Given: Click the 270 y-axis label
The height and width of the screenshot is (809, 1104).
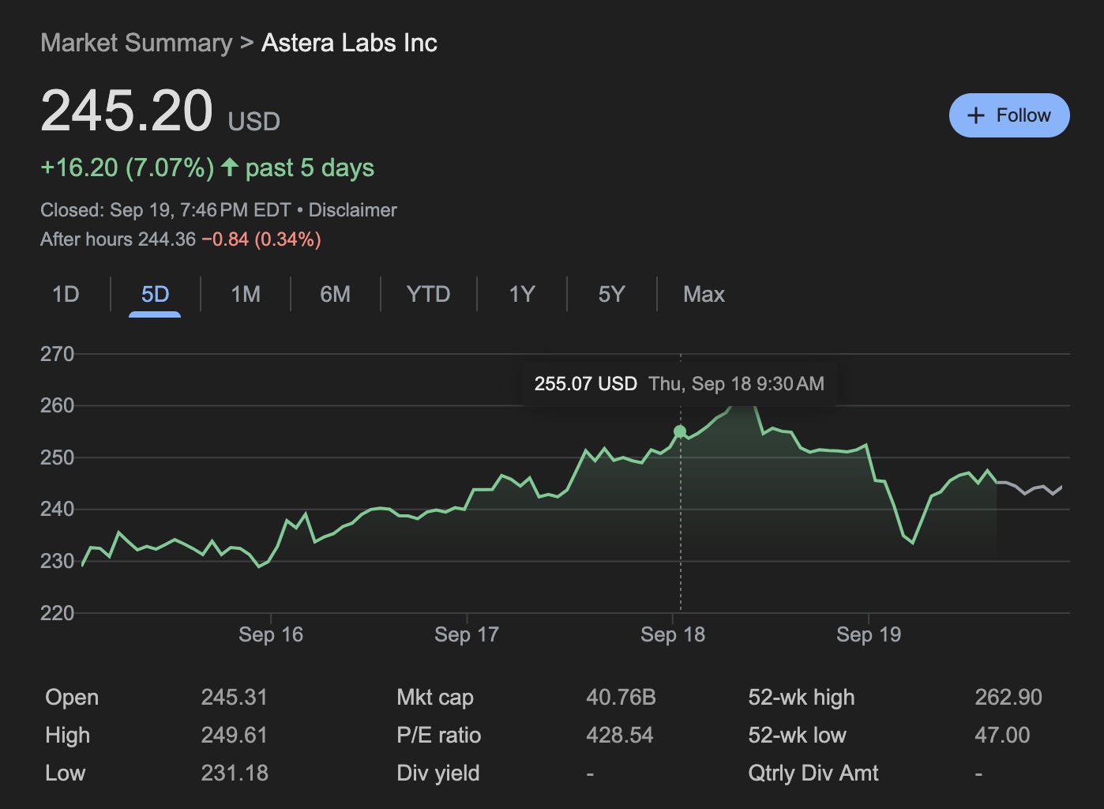Looking at the screenshot, I should click(x=57, y=354).
